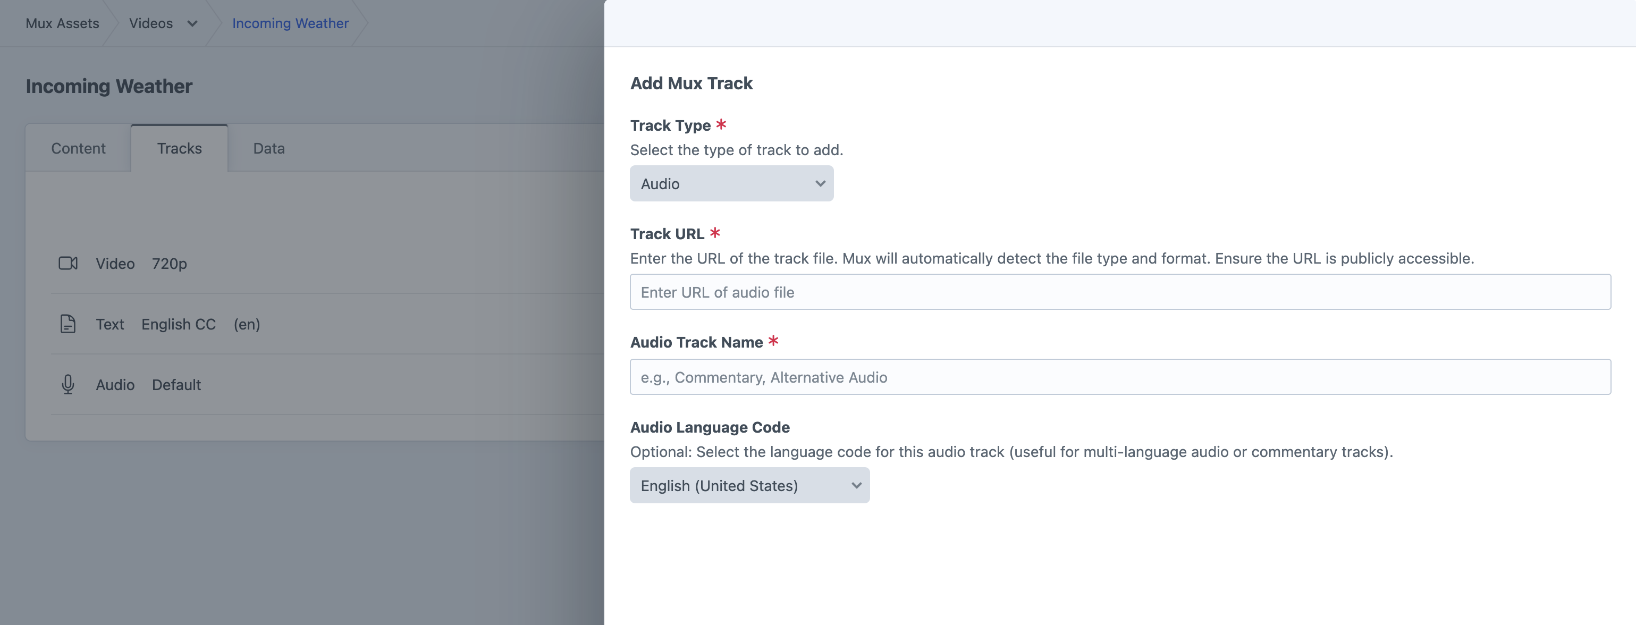Click the microphone audio track icon
This screenshot has height=625, width=1636.
(x=68, y=384)
